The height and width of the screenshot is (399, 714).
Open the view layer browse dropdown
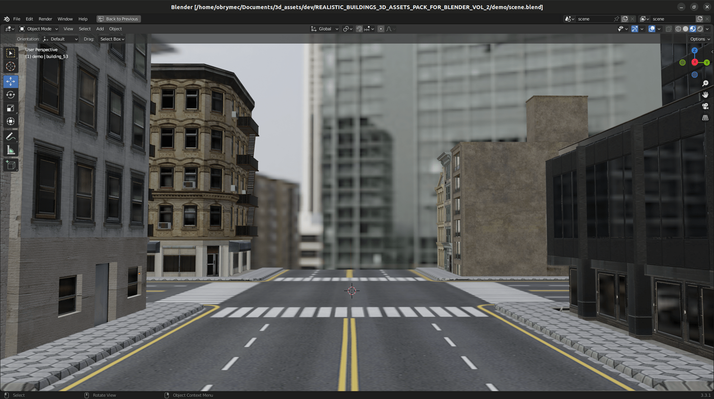pyautogui.click(x=645, y=19)
